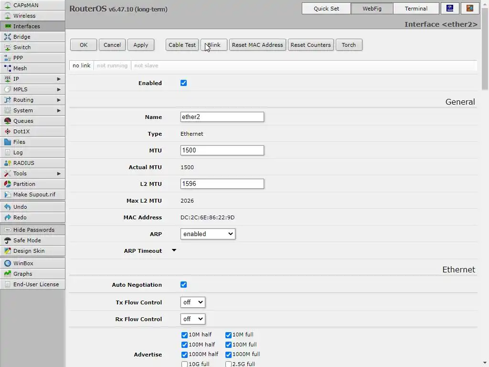Uncheck the 10M half advertise option
489x367 pixels.
coord(184,335)
